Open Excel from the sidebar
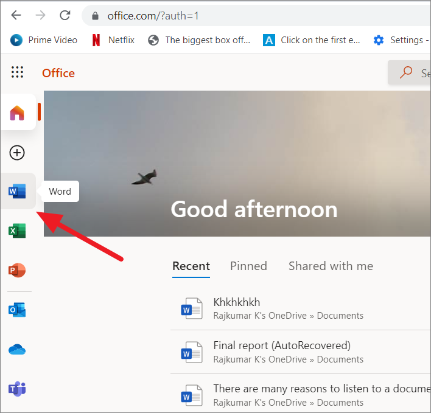The height and width of the screenshot is (413, 431). tap(17, 231)
